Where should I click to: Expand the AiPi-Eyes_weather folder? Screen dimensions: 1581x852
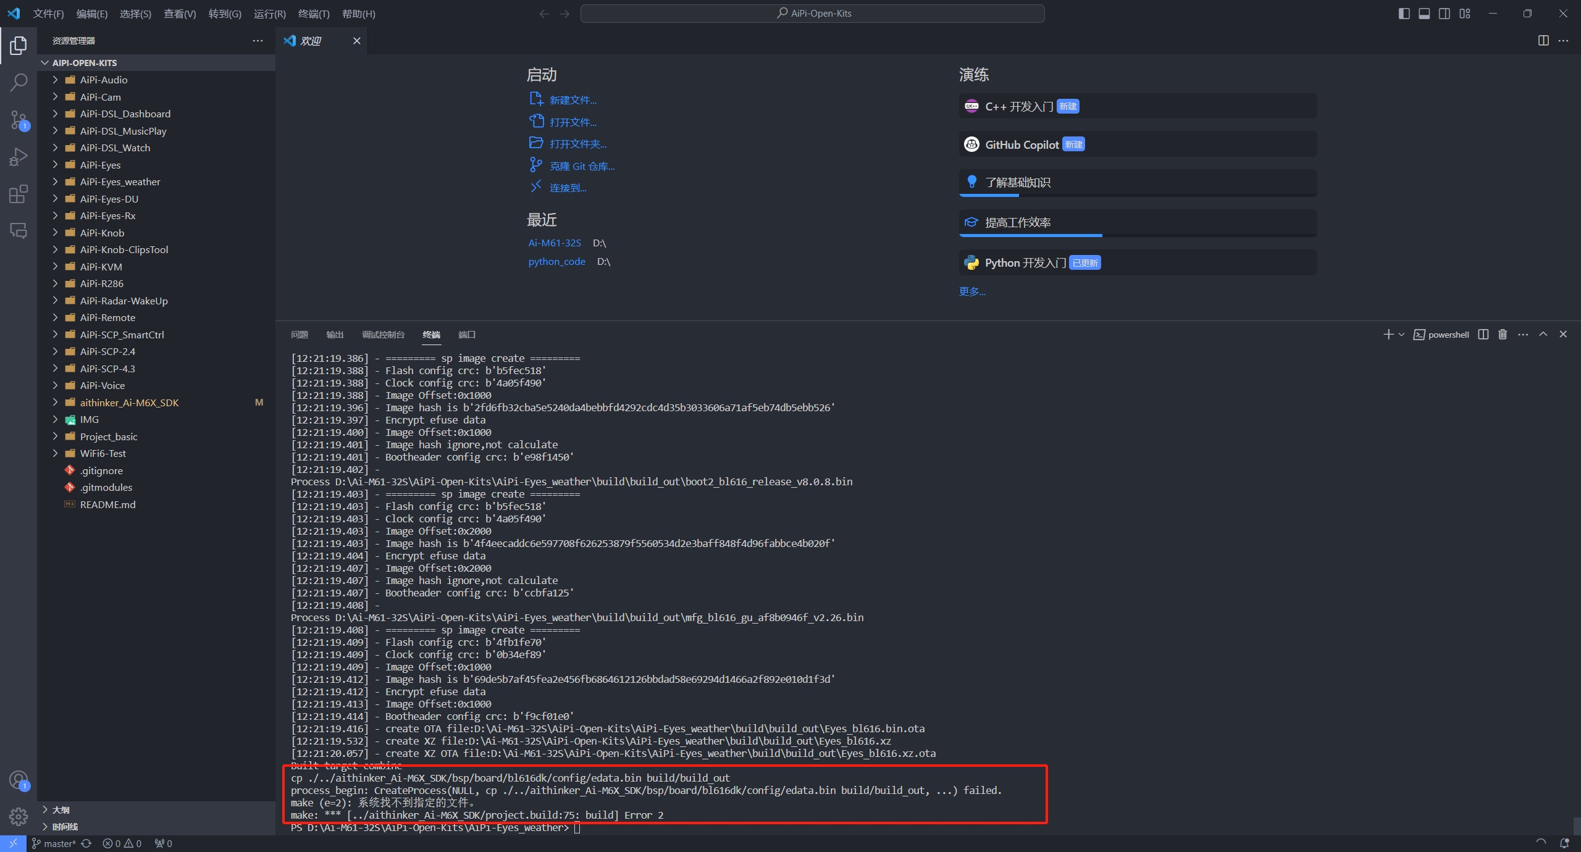(157, 182)
